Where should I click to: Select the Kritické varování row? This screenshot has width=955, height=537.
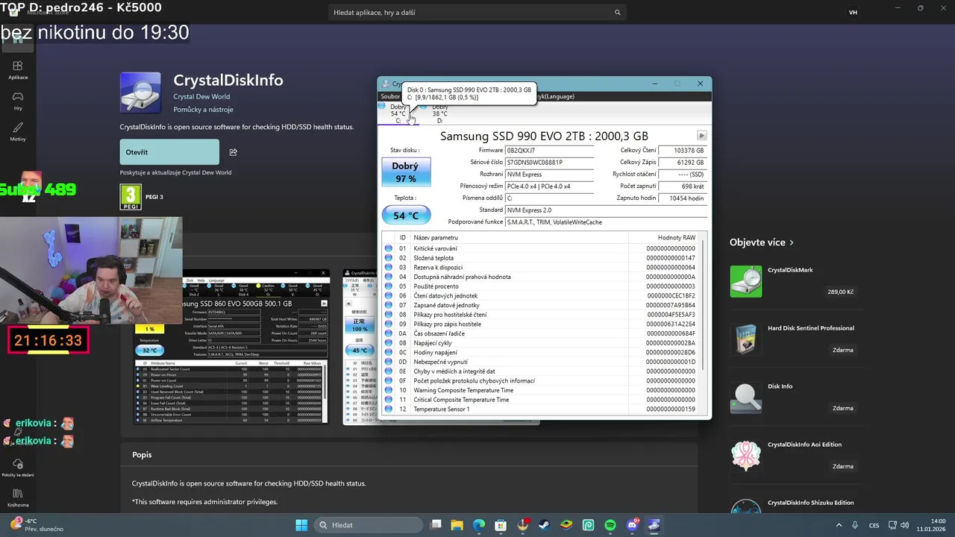[539, 248]
